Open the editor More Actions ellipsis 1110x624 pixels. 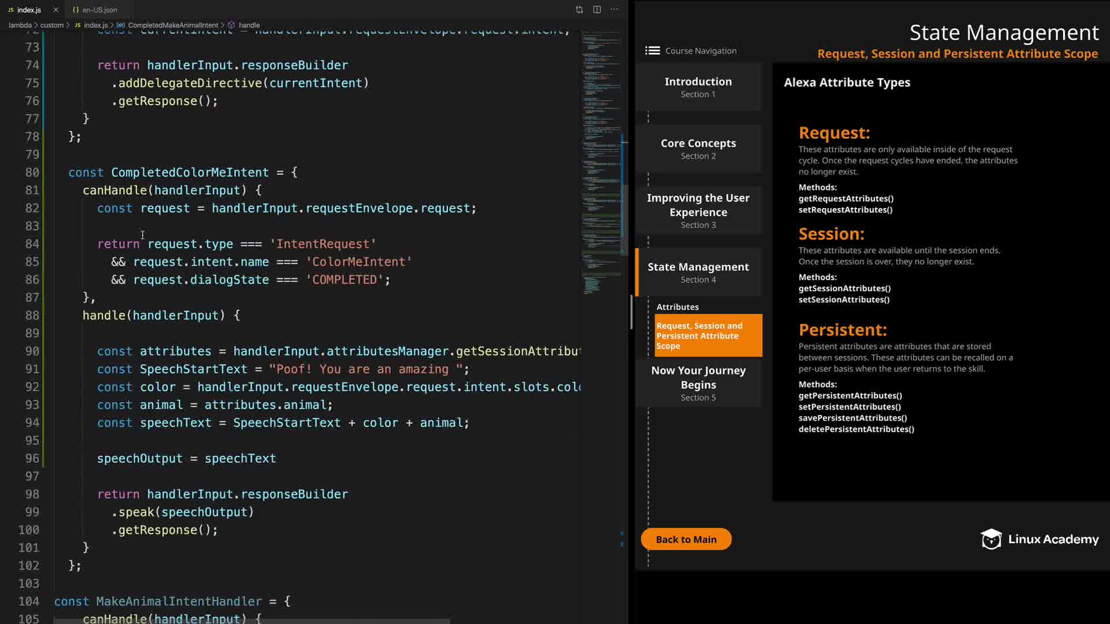(614, 9)
